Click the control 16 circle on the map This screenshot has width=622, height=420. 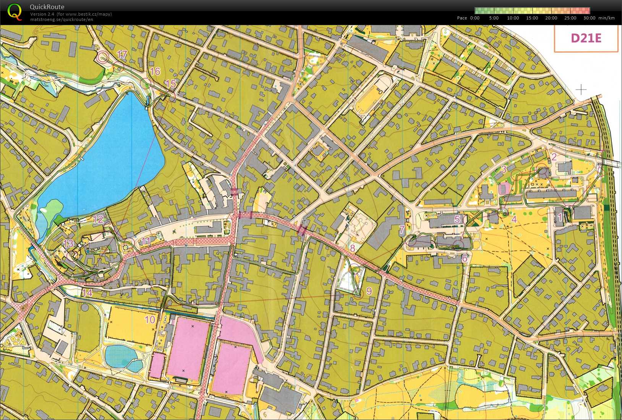click(x=146, y=83)
